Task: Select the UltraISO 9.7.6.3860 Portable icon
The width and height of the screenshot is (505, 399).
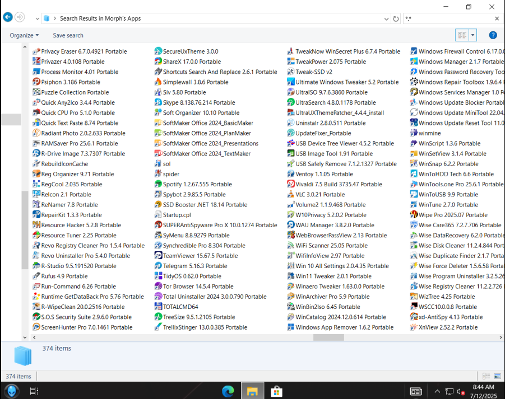Action: 290,92
